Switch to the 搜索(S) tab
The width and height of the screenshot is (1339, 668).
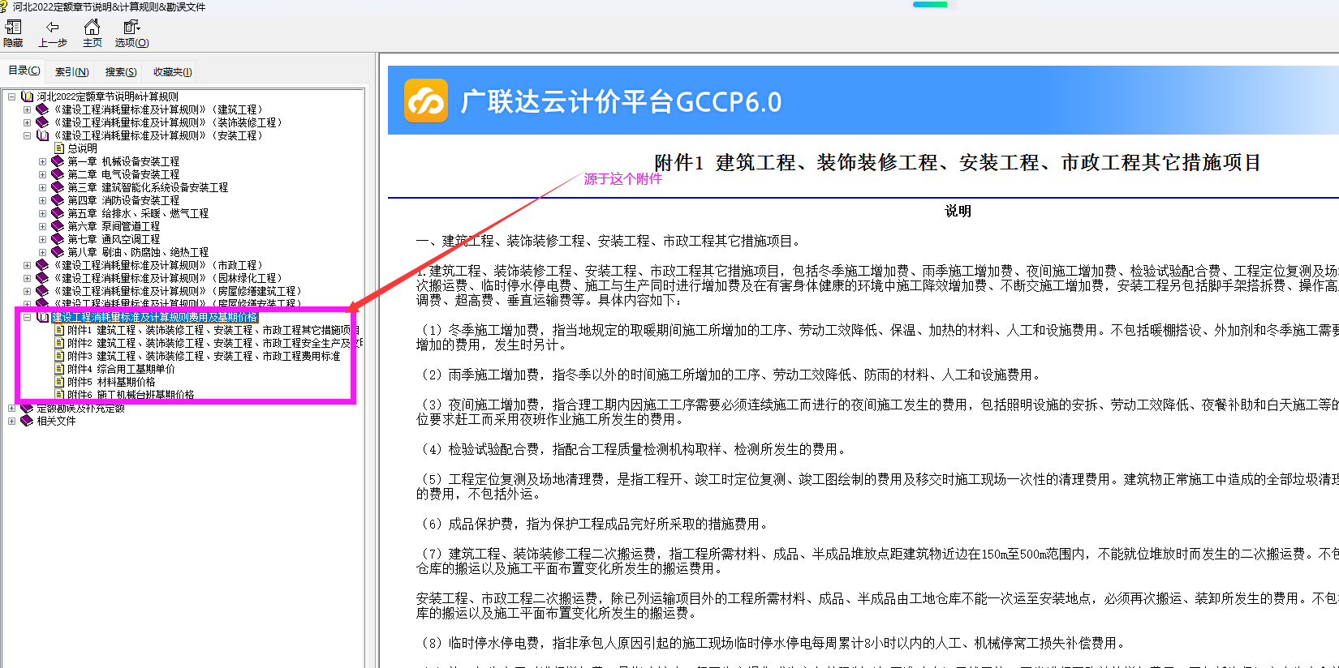tap(120, 72)
